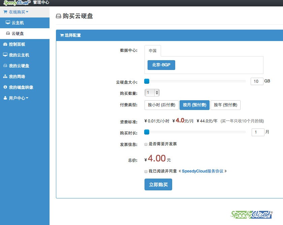Viewport: 283px width, 225px height.
Task: Click the disk size GB input field
Action: pyautogui.click(x=257, y=81)
